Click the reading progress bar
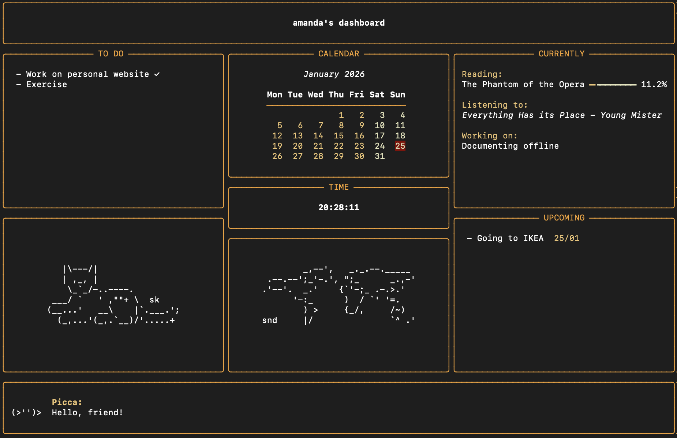The width and height of the screenshot is (677, 438). pyautogui.click(x=613, y=85)
